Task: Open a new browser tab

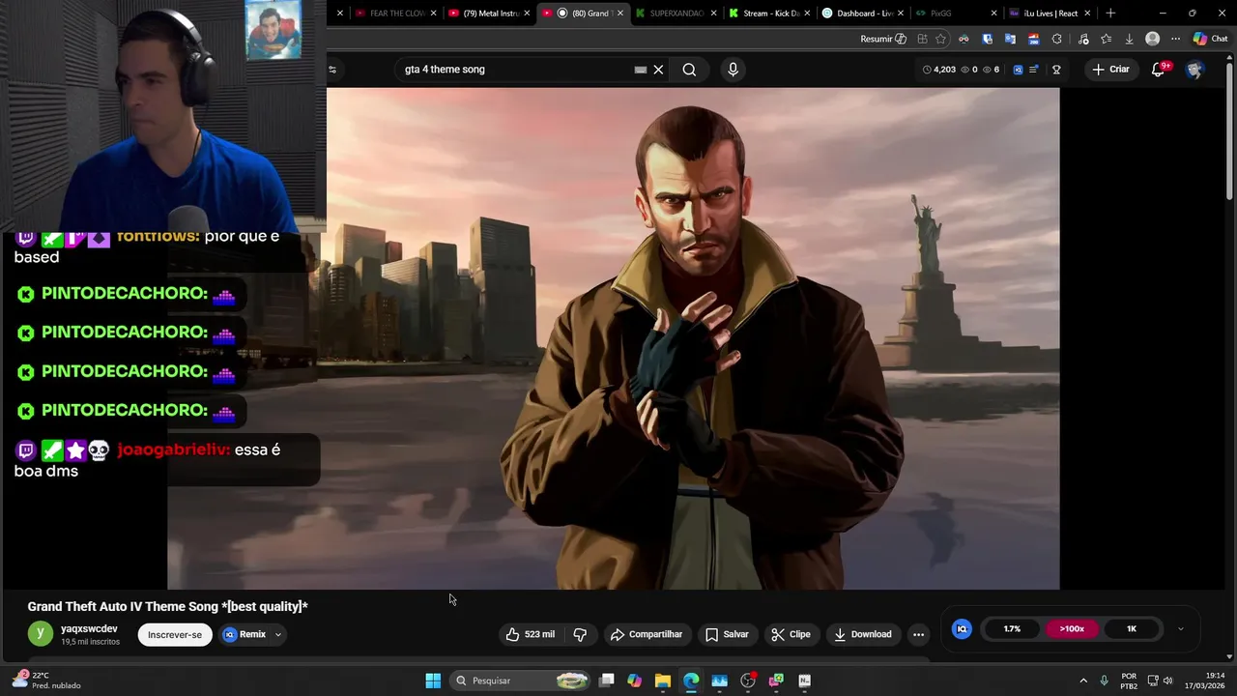Action: [x=1110, y=14]
